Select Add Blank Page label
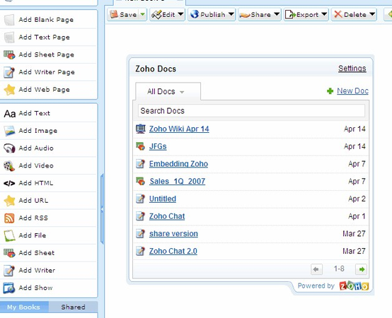Viewport: 392px width, 318px height. coord(46,20)
